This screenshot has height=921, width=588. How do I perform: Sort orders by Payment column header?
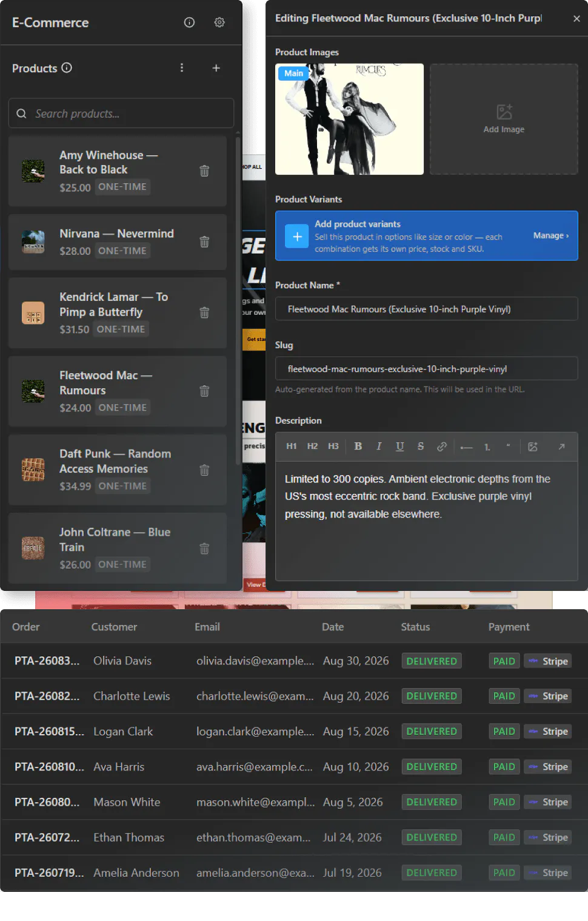pos(509,627)
